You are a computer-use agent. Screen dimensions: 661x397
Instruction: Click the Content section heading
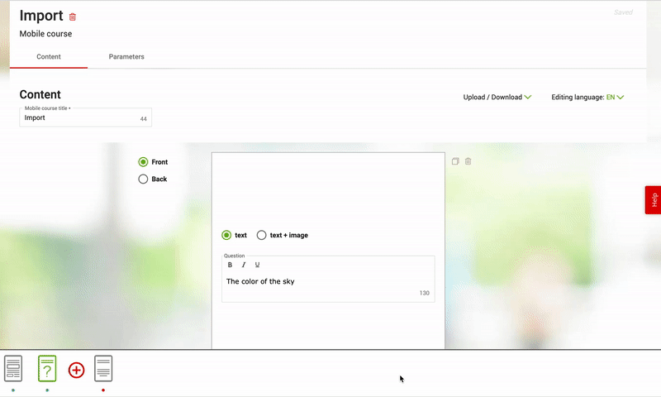tap(40, 94)
